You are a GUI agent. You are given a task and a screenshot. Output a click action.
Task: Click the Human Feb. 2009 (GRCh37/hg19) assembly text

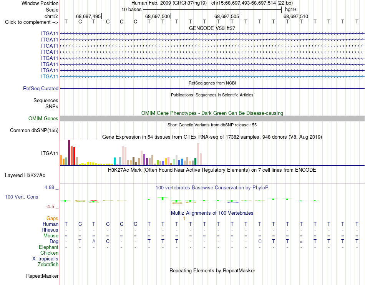click(169, 3)
